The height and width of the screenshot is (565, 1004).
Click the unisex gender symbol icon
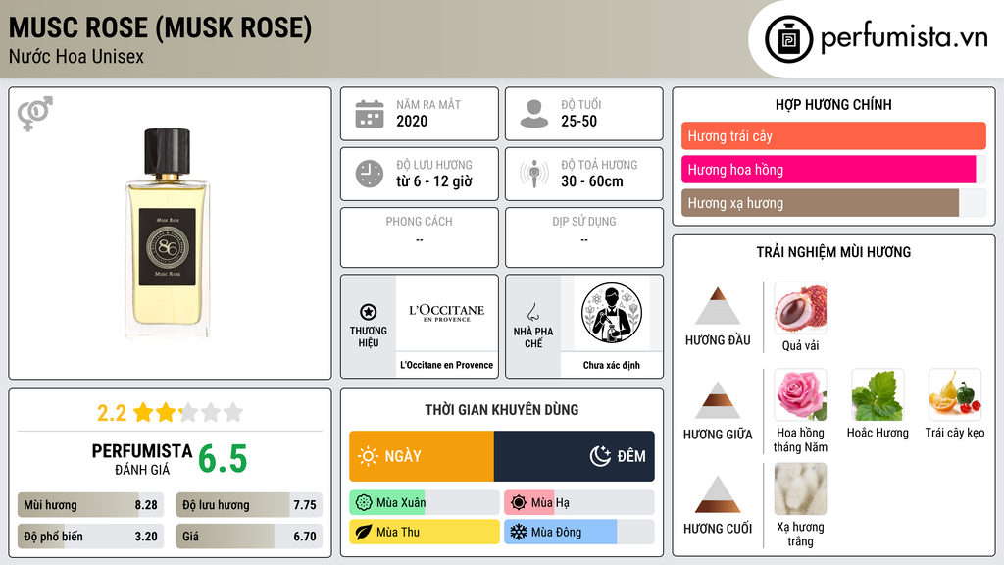pyautogui.click(x=35, y=114)
